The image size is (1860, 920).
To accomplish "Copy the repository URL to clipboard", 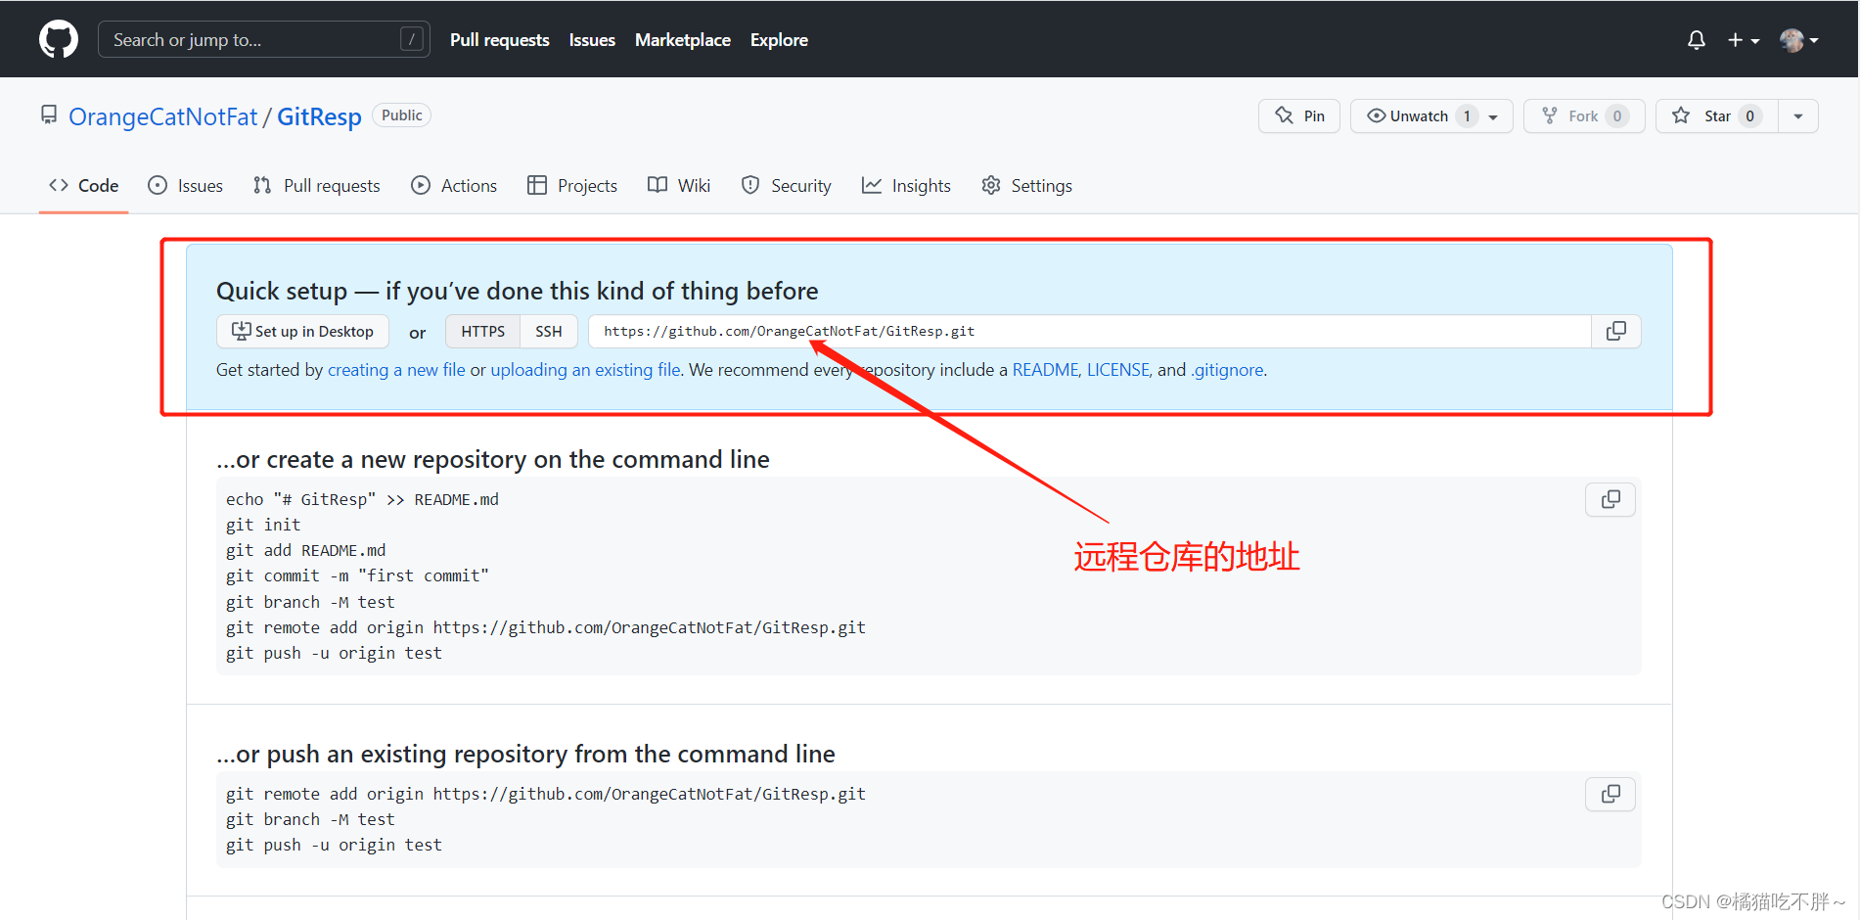I will (x=1616, y=331).
